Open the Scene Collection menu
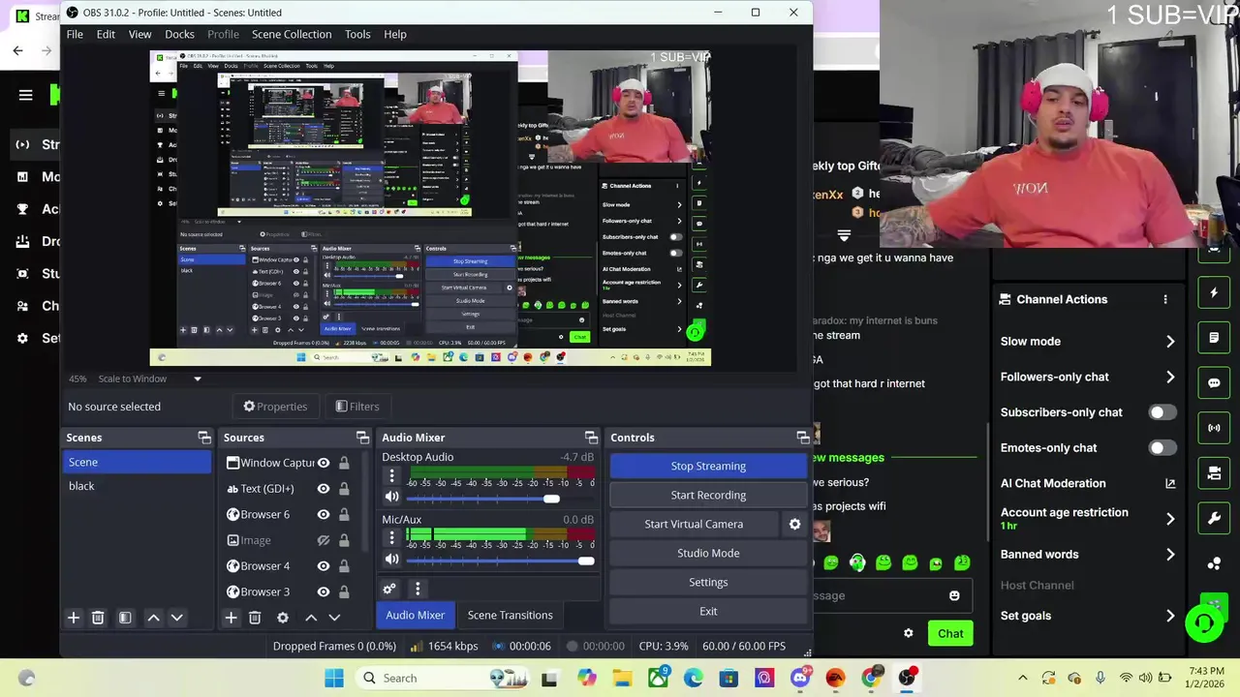Viewport: 1240px width, 697px height. [x=292, y=34]
